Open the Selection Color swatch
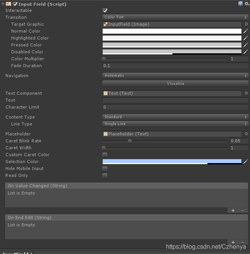 [x=172, y=162]
